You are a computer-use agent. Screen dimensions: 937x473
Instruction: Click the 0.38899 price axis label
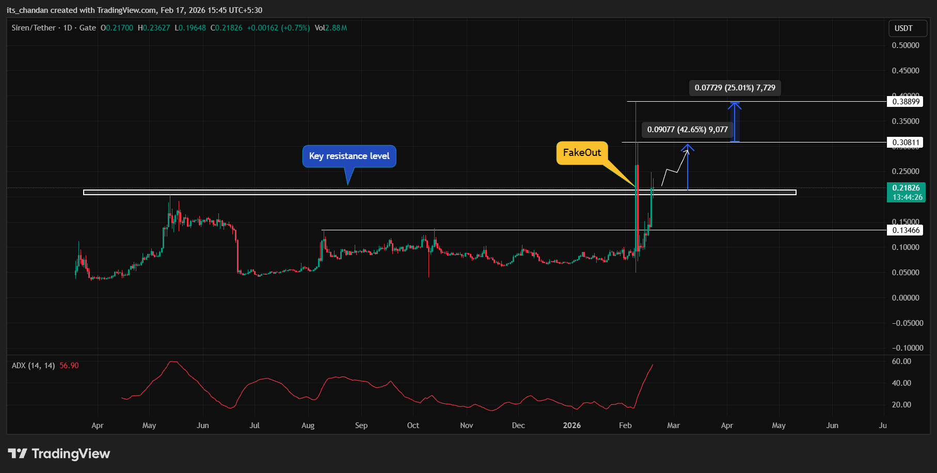point(906,102)
